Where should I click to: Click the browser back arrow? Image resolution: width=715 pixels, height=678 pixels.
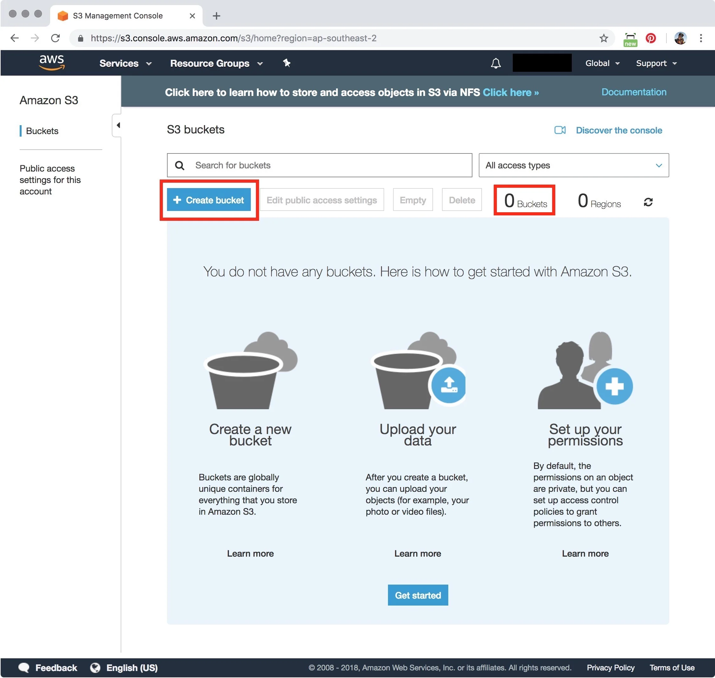14,38
